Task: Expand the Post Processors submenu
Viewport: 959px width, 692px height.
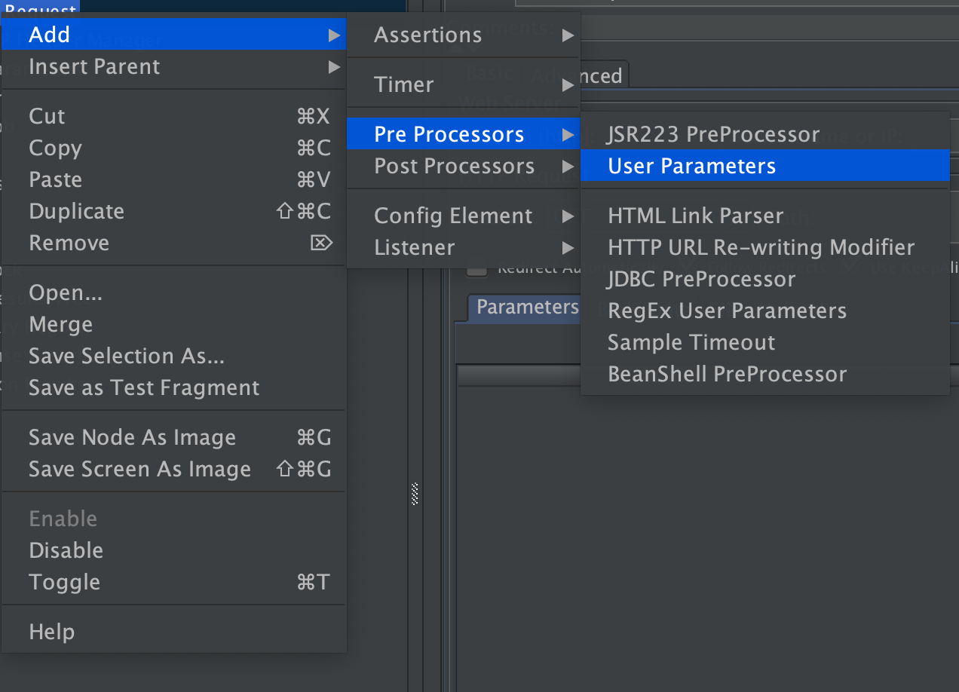Action: point(454,166)
